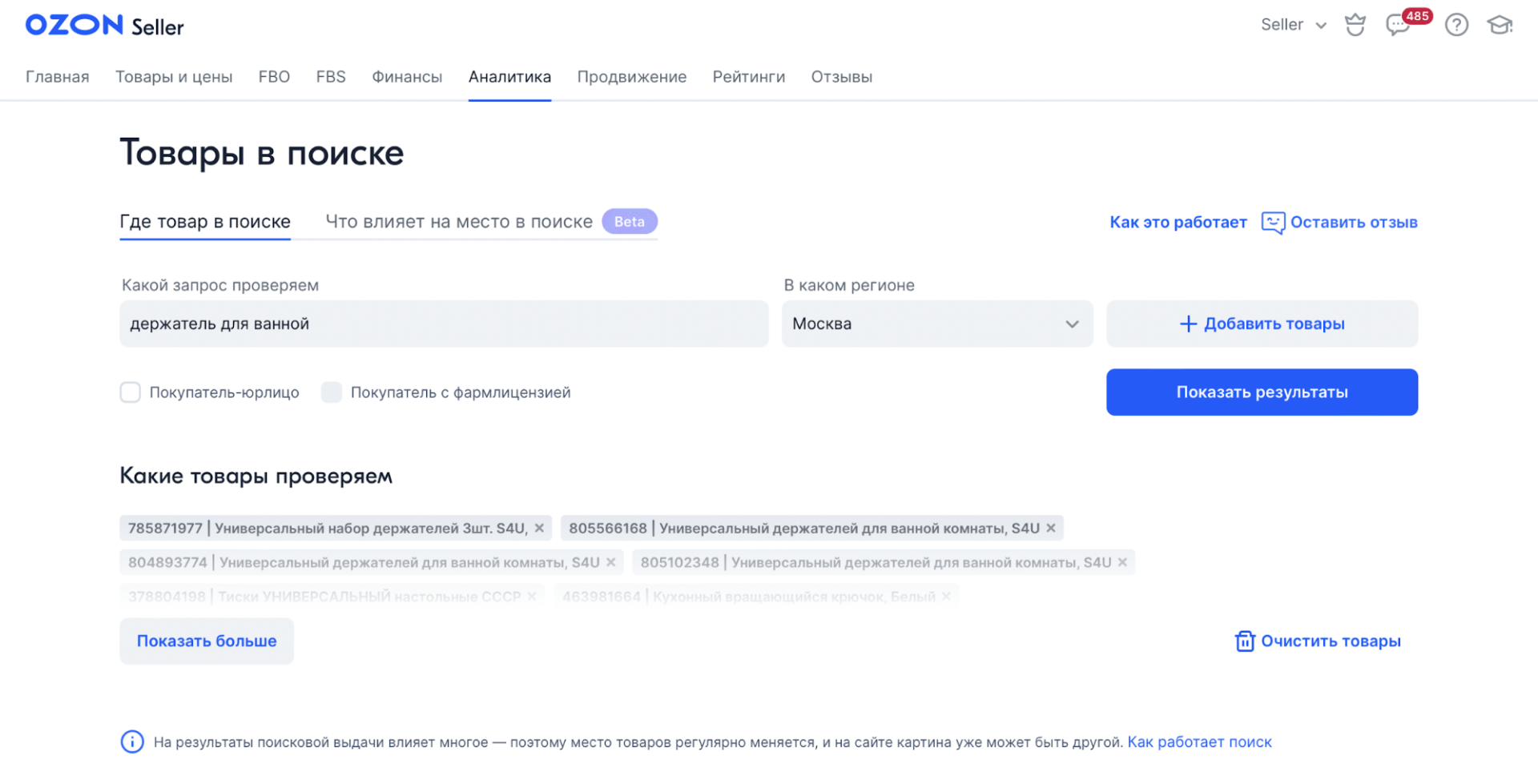
Task: Open the FBO menu
Action: [x=274, y=77]
